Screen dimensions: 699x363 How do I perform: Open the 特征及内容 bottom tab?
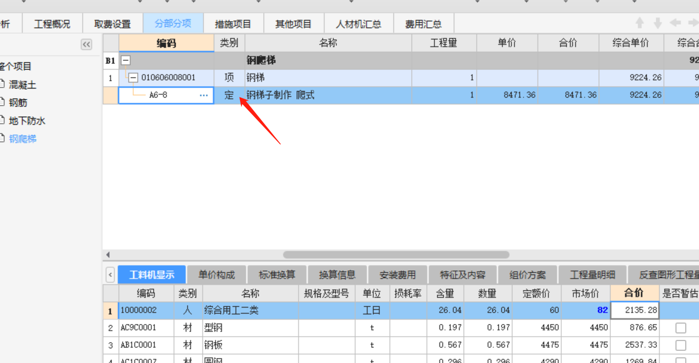point(462,275)
